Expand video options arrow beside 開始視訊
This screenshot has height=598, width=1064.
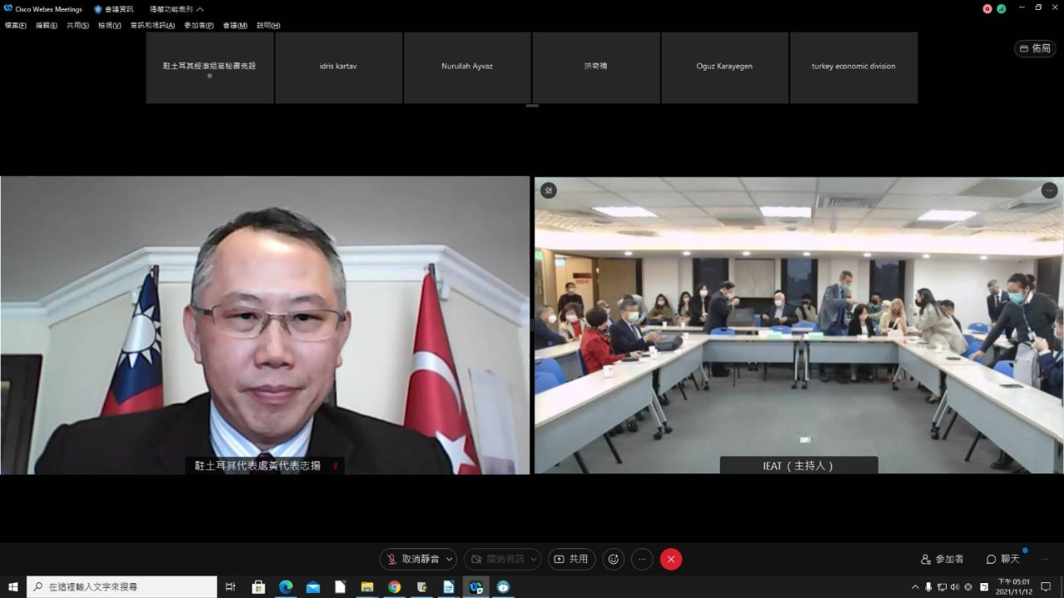(x=534, y=559)
